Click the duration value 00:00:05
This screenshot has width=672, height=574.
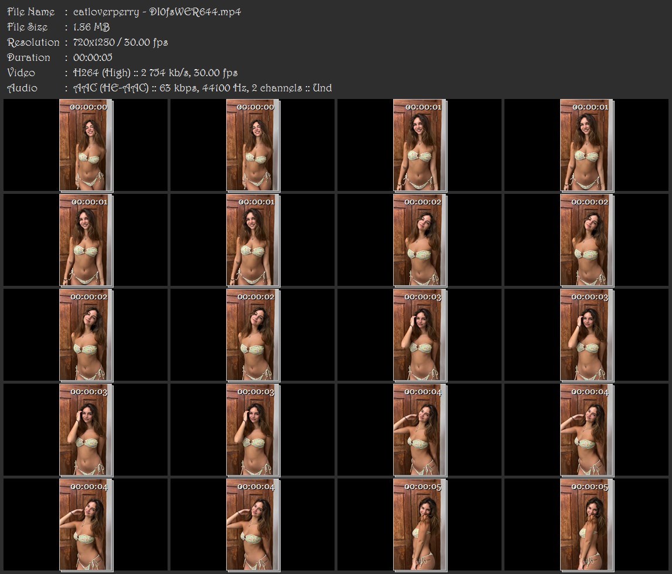[x=93, y=57]
